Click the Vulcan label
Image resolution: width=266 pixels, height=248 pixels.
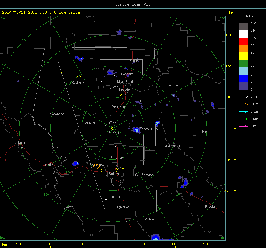[150, 219]
